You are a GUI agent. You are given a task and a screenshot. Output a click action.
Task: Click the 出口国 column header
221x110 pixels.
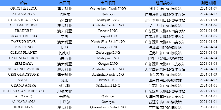[64, 3]
